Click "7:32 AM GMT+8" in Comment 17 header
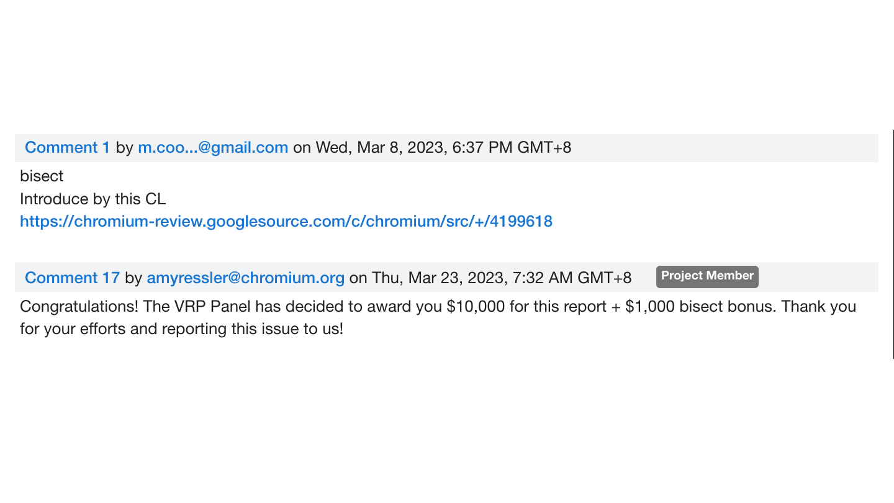 click(571, 278)
